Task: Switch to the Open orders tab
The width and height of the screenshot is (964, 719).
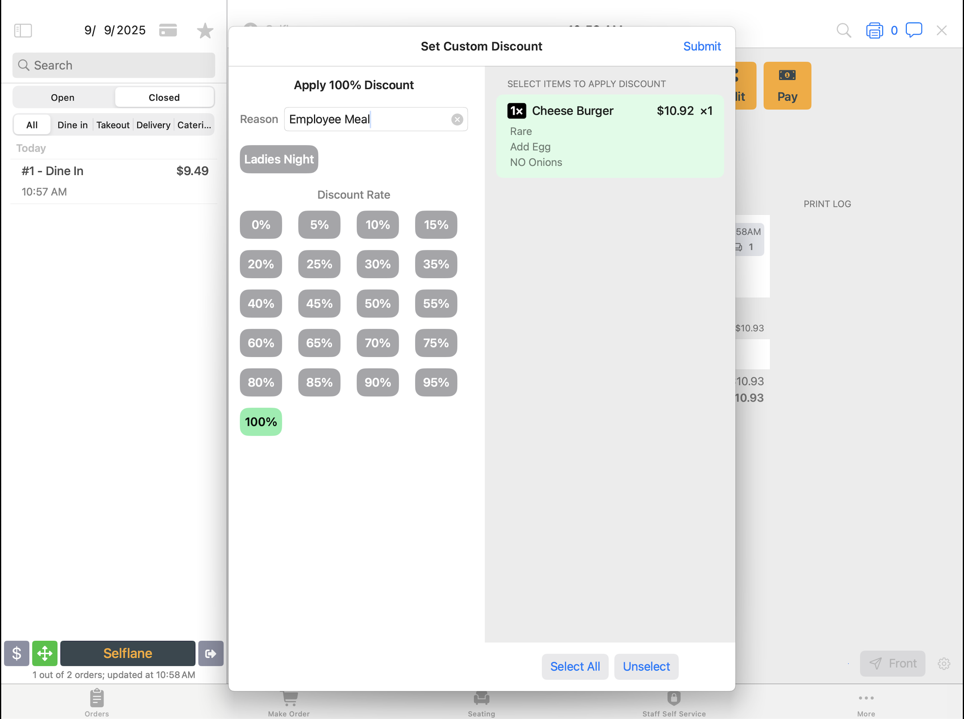Action: pyautogui.click(x=63, y=98)
